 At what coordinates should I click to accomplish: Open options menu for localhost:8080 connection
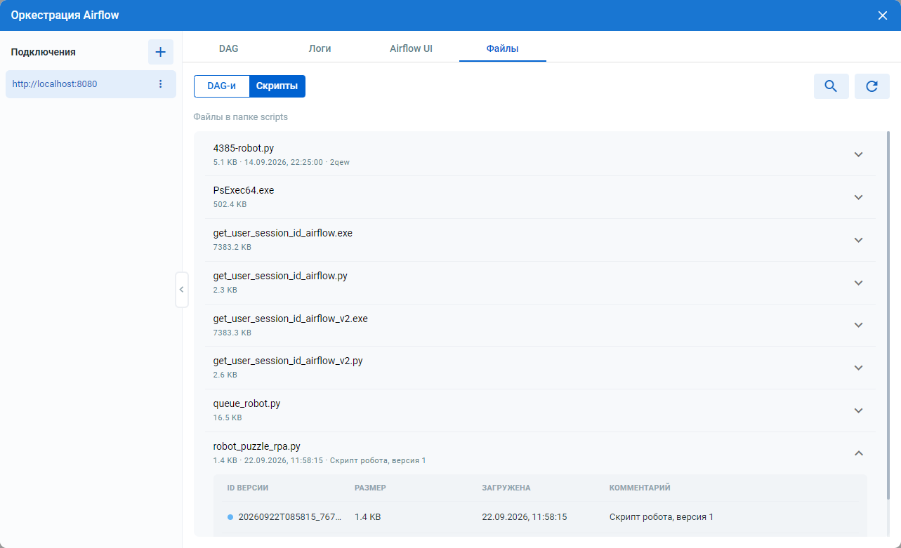pyautogui.click(x=160, y=84)
